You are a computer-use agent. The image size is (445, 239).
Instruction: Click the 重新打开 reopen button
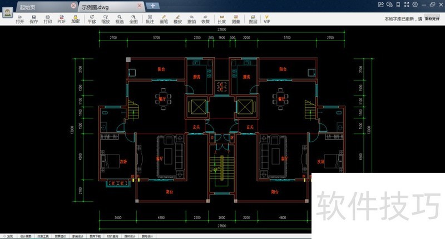click(x=432, y=18)
